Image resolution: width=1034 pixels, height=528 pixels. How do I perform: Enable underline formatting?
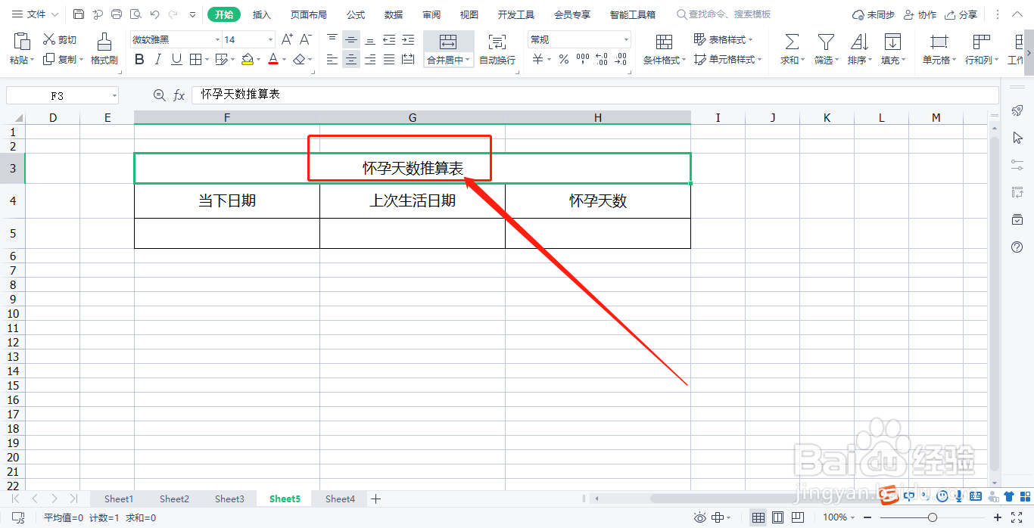[x=175, y=59]
